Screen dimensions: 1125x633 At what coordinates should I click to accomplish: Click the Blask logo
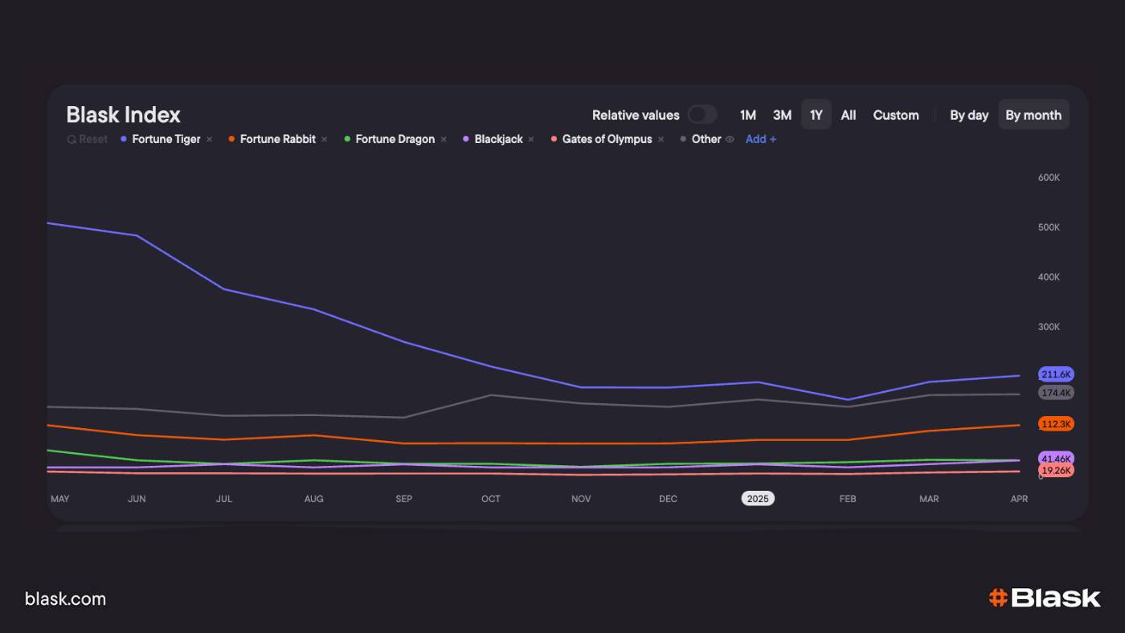1044,598
